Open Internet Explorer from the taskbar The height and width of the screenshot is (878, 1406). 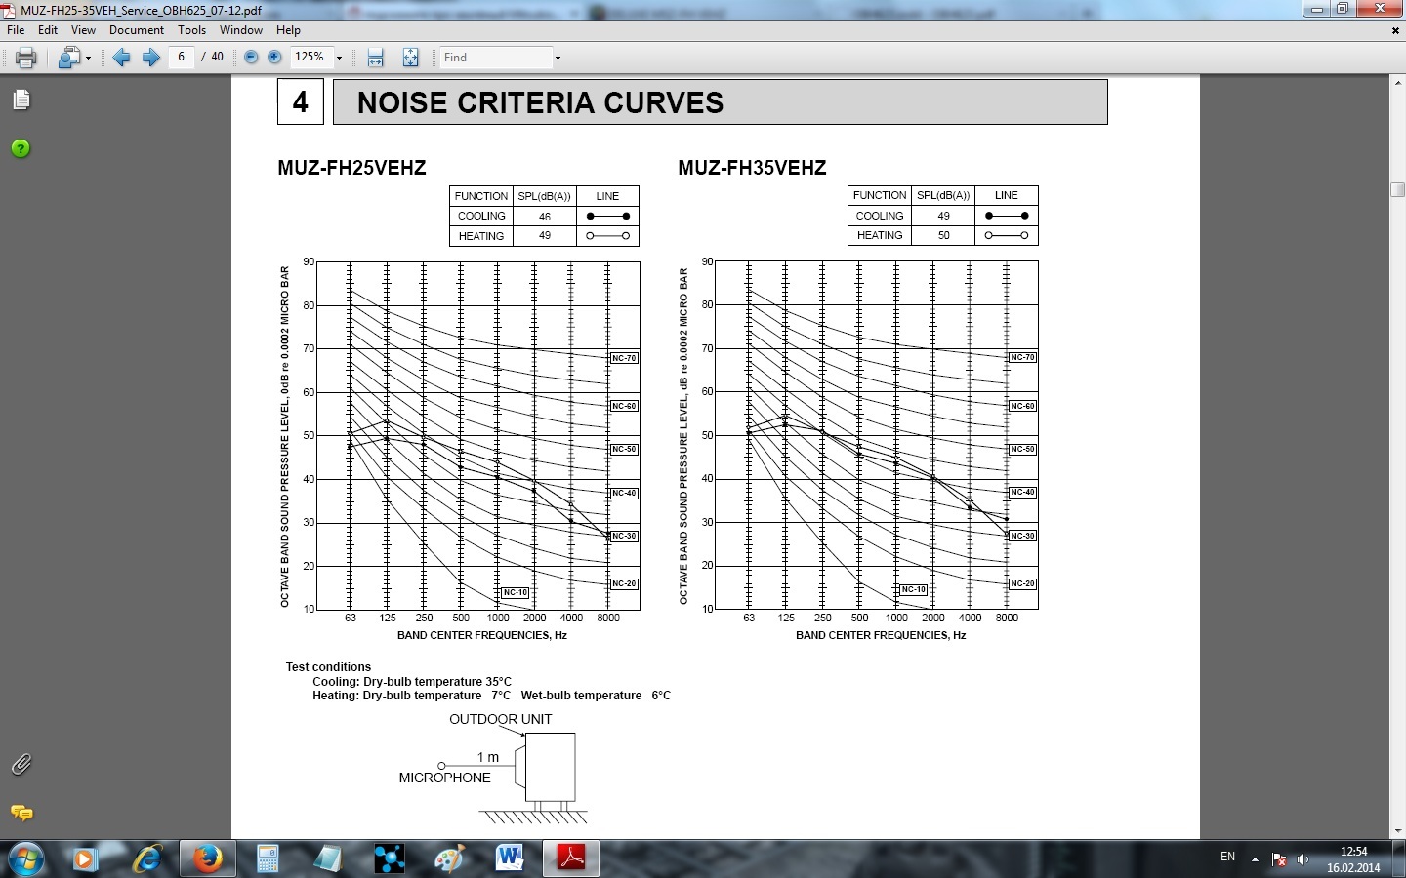(x=146, y=859)
